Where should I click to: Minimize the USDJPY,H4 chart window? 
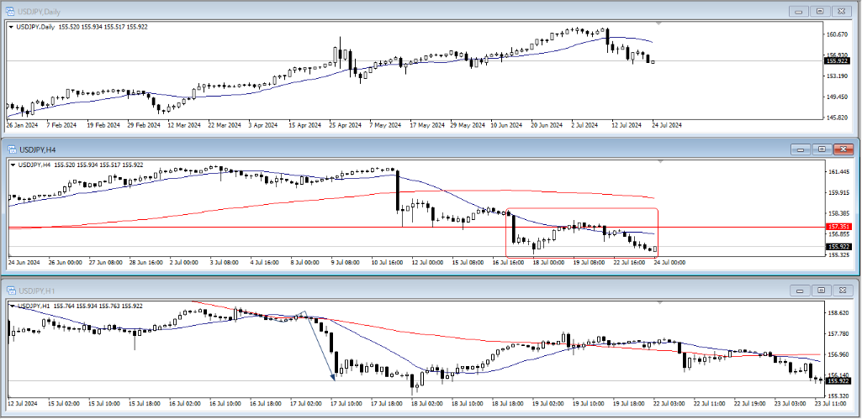tap(800, 149)
